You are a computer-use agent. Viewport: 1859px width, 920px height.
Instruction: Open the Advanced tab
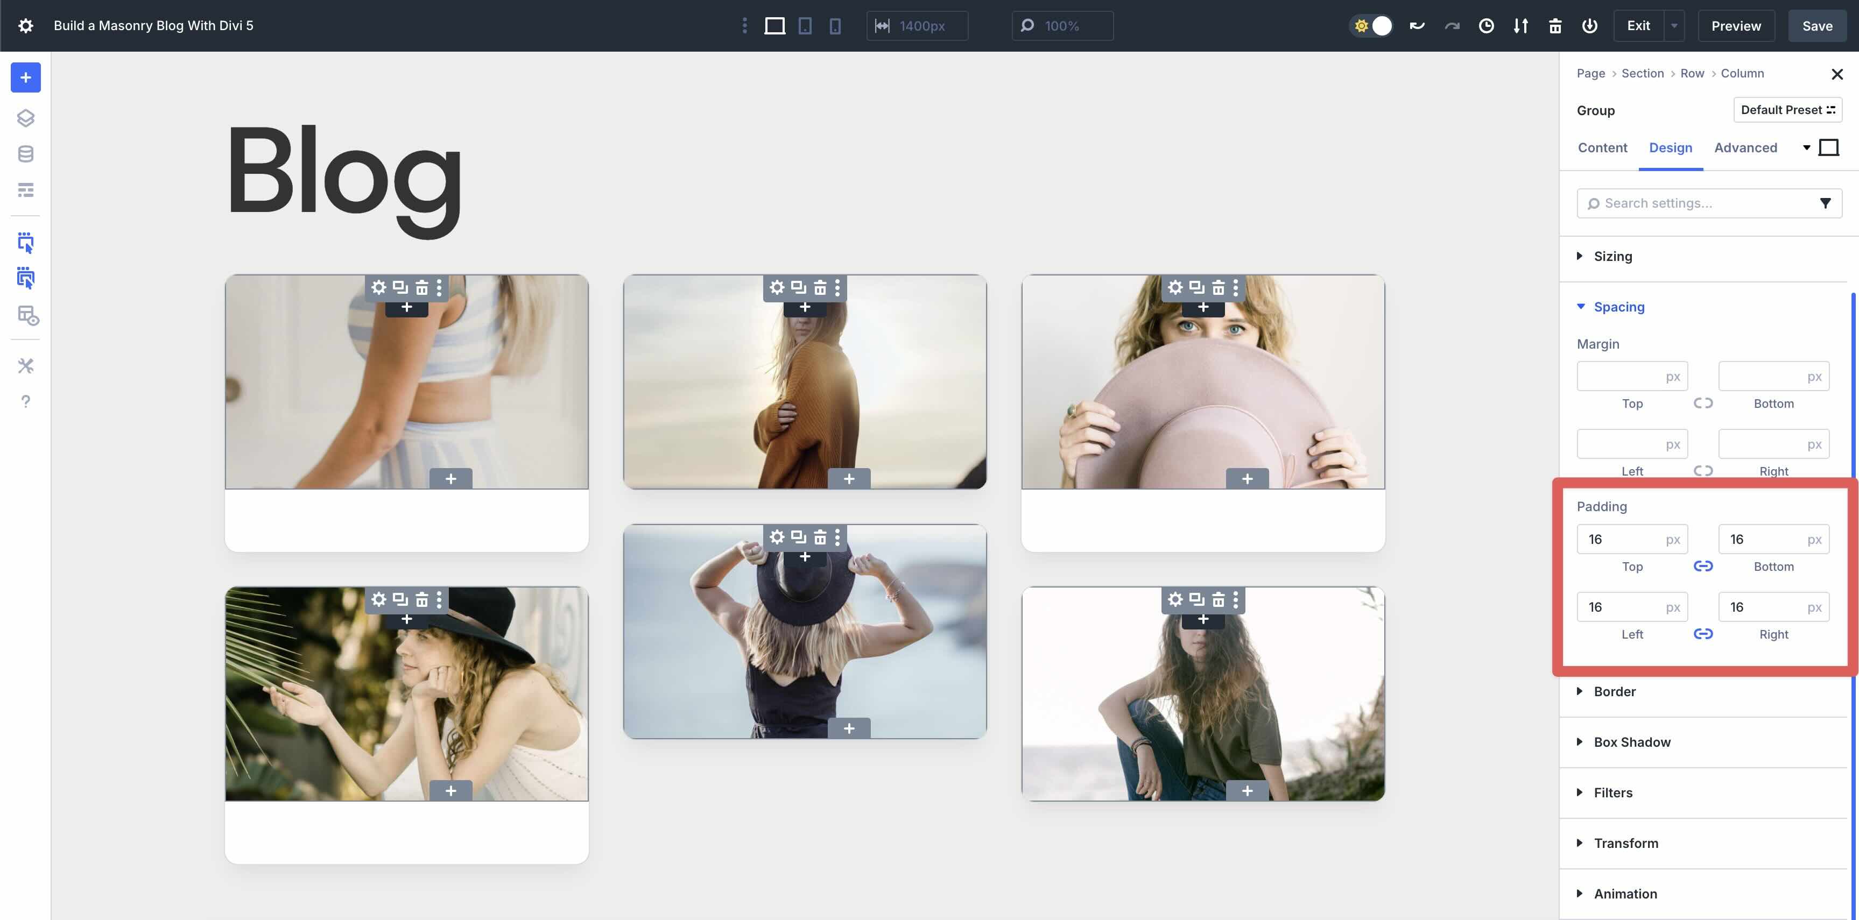click(x=1745, y=147)
